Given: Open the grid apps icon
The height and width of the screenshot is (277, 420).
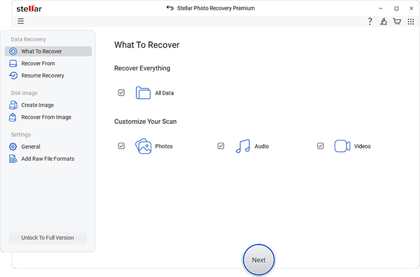Looking at the screenshot, I should (410, 21).
